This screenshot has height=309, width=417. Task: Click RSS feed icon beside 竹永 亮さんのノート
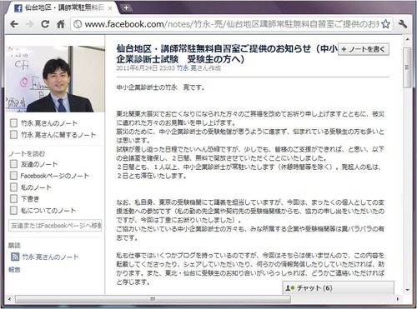pos(15,257)
